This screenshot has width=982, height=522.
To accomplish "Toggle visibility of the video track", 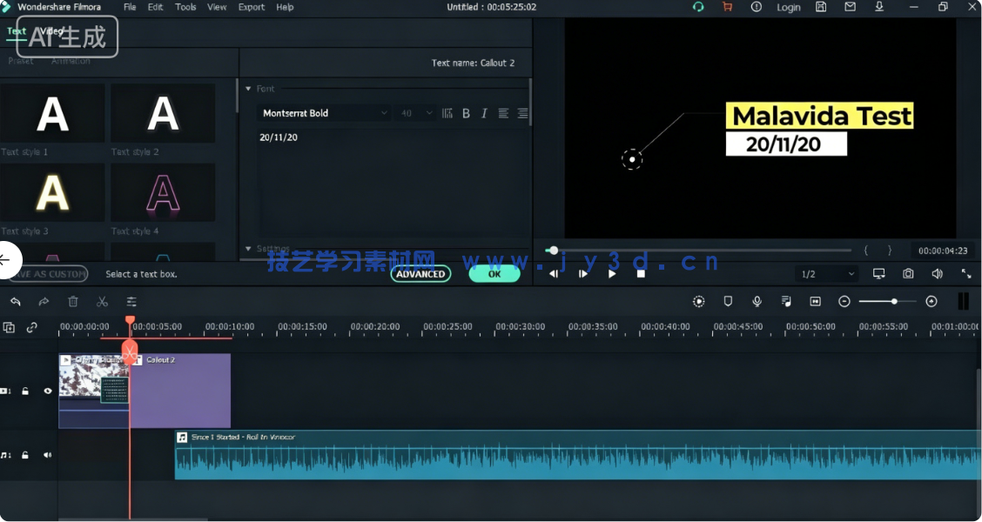I will click(x=48, y=391).
